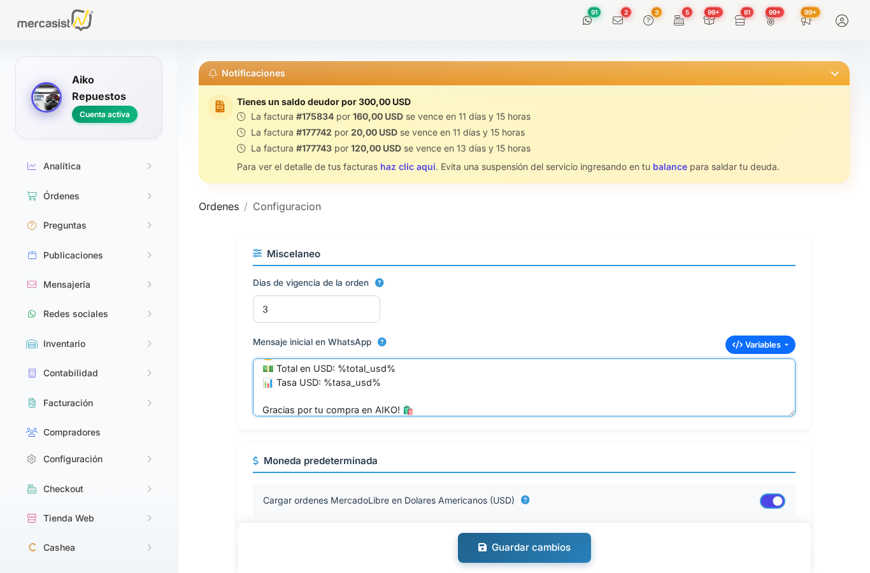This screenshot has width=870, height=573.
Task: Open the cash register icon with 5 badge
Action: [x=678, y=20]
